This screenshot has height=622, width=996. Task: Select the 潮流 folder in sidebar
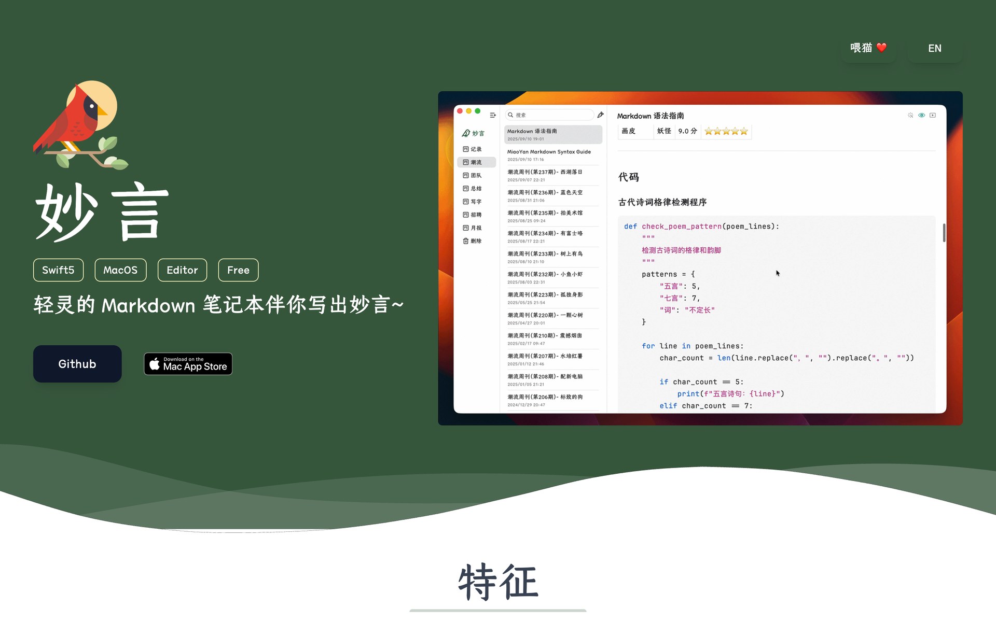pyautogui.click(x=476, y=162)
